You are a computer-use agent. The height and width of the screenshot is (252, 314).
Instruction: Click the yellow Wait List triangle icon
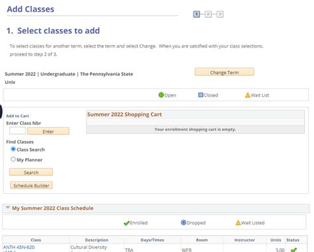[248, 95]
